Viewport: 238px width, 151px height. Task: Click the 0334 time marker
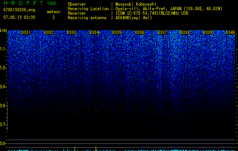coord(94,32)
